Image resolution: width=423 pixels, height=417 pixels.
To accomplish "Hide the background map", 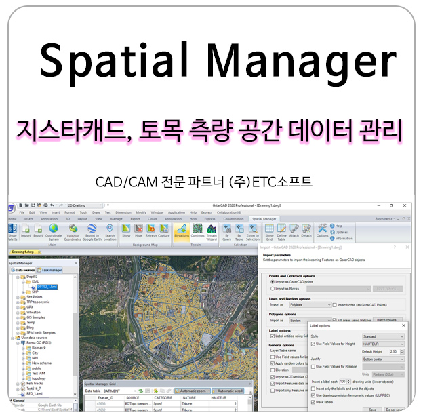I will tap(138, 231).
